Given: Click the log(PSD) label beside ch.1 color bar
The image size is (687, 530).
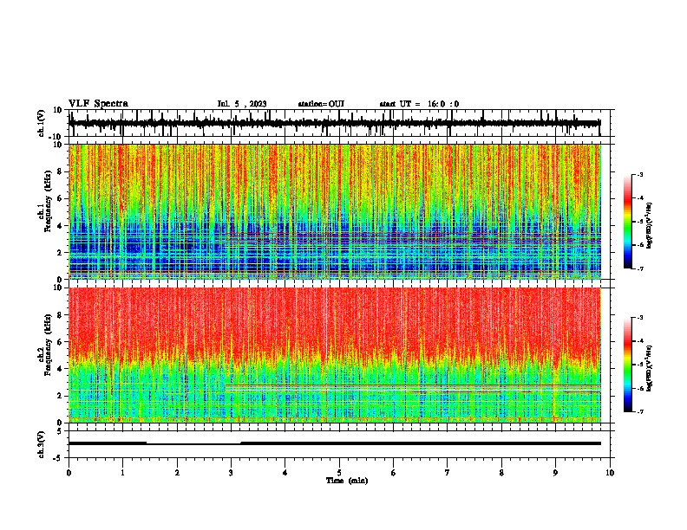Looking at the screenshot, I should pyautogui.click(x=650, y=226).
